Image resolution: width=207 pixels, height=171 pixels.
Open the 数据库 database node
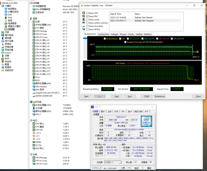[8, 67]
